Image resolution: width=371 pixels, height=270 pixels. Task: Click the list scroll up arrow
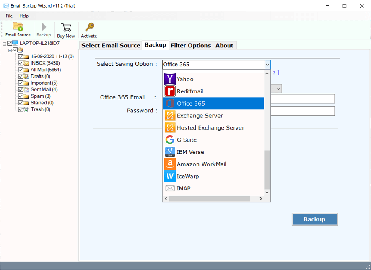click(x=267, y=73)
